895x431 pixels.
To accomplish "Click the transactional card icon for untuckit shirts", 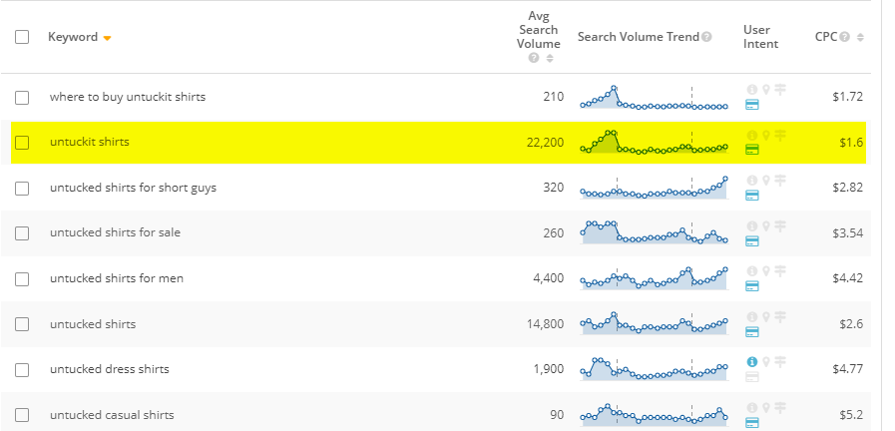I will (752, 150).
